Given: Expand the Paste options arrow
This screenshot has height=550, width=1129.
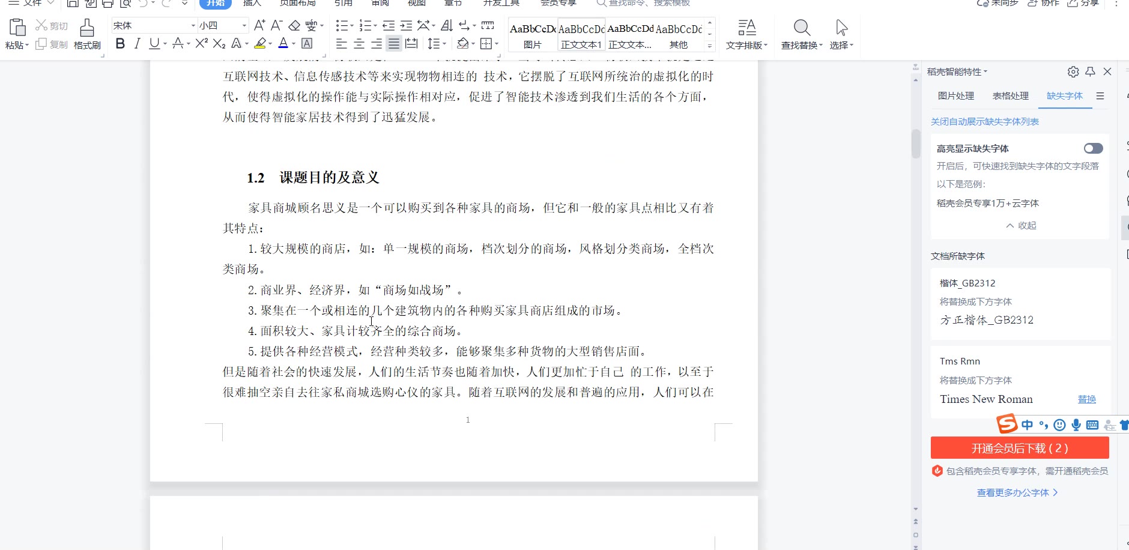Looking at the screenshot, I should 27,45.
